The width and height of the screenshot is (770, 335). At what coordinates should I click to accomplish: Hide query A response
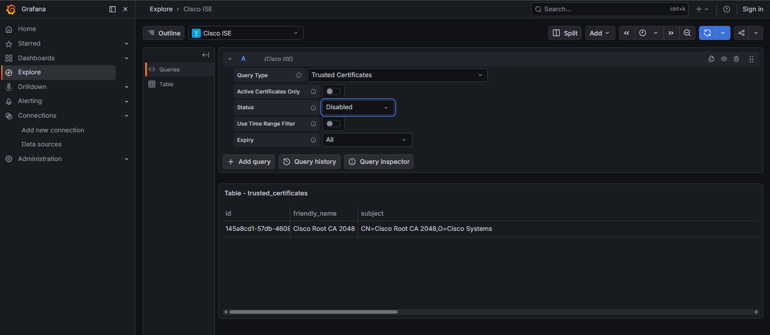click(x=724, y=59)
